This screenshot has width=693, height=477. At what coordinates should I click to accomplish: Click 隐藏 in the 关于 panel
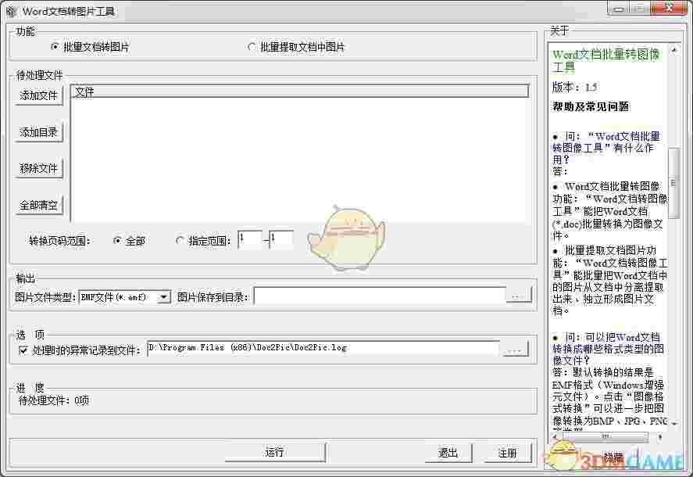613,457
